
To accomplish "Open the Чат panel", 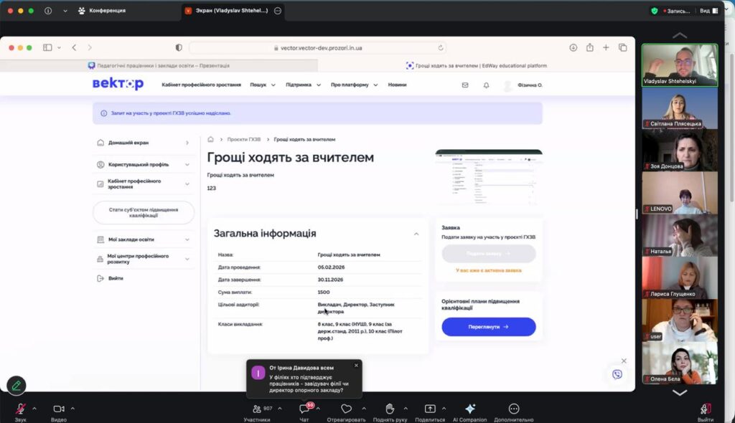I will 304,409.
